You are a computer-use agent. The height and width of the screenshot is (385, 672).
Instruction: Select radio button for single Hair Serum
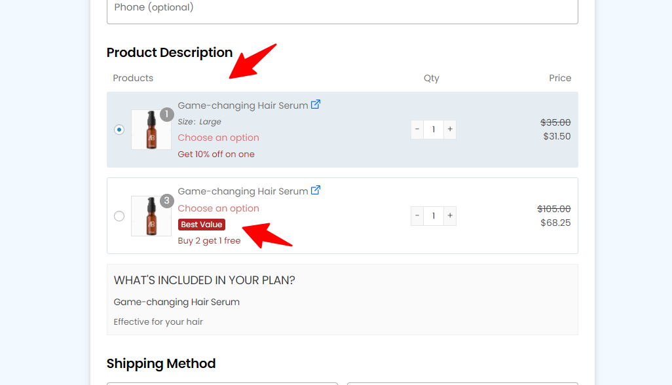point(119,130)
